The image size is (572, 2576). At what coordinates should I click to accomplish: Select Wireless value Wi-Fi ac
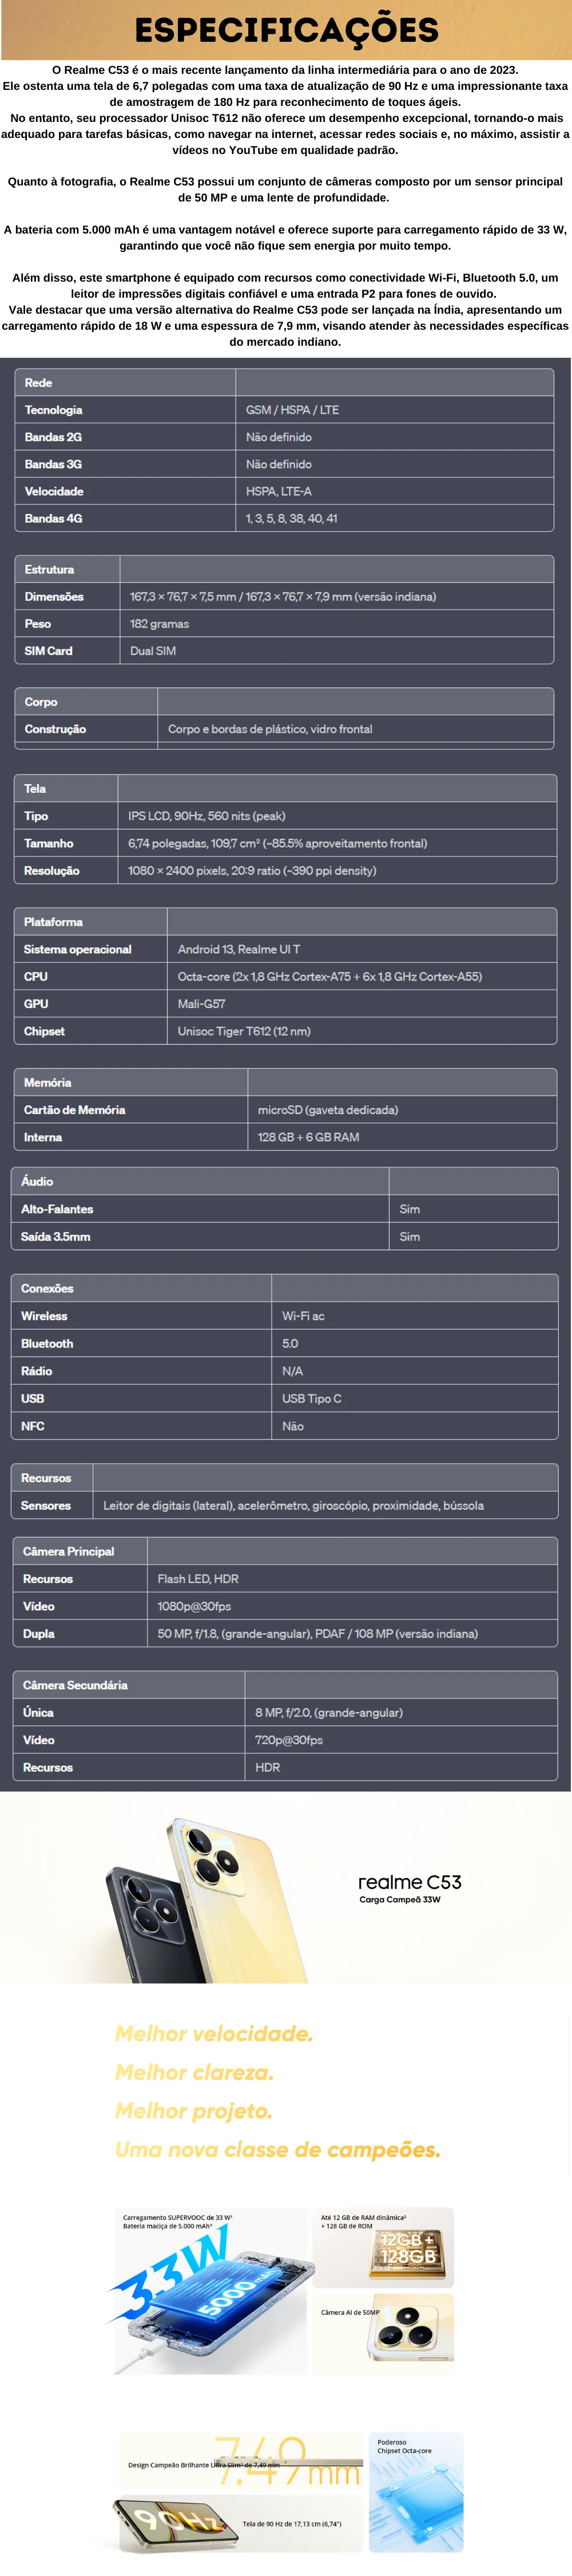coord(303,1316)
